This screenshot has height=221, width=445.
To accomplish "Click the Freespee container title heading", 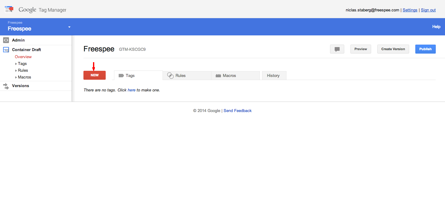I will click(99, 49).
